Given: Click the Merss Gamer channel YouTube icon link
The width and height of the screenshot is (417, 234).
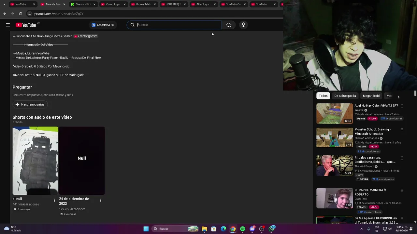Looking at the screenshot, I should 76,36.
